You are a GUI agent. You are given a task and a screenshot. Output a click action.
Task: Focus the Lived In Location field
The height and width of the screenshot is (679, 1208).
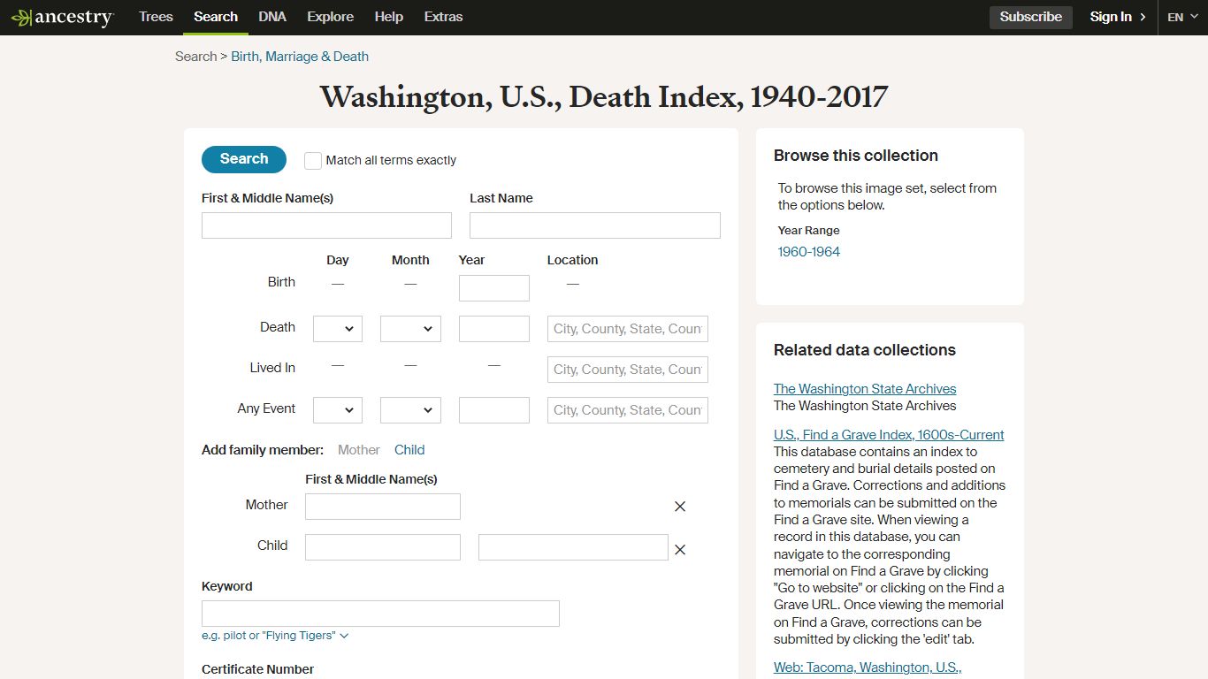click(x=628, y=370)
